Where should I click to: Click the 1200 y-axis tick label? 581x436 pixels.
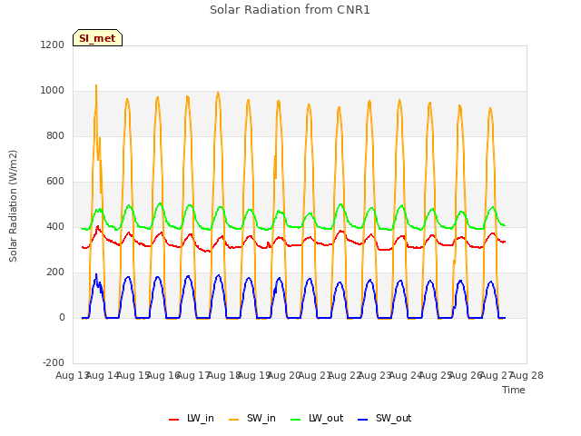click(53, 45)
